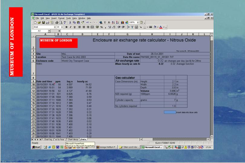Open the File menu
The image size is (245, 163).
[x=38, y=18]
